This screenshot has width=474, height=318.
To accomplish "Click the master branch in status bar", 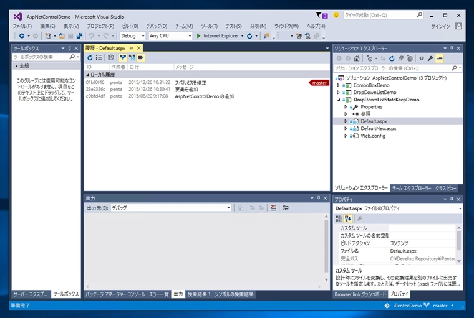I will click(440, 306).
